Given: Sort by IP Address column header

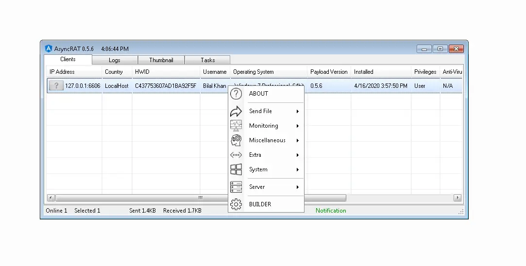Looking at the screenshot, I should (74, 72).
